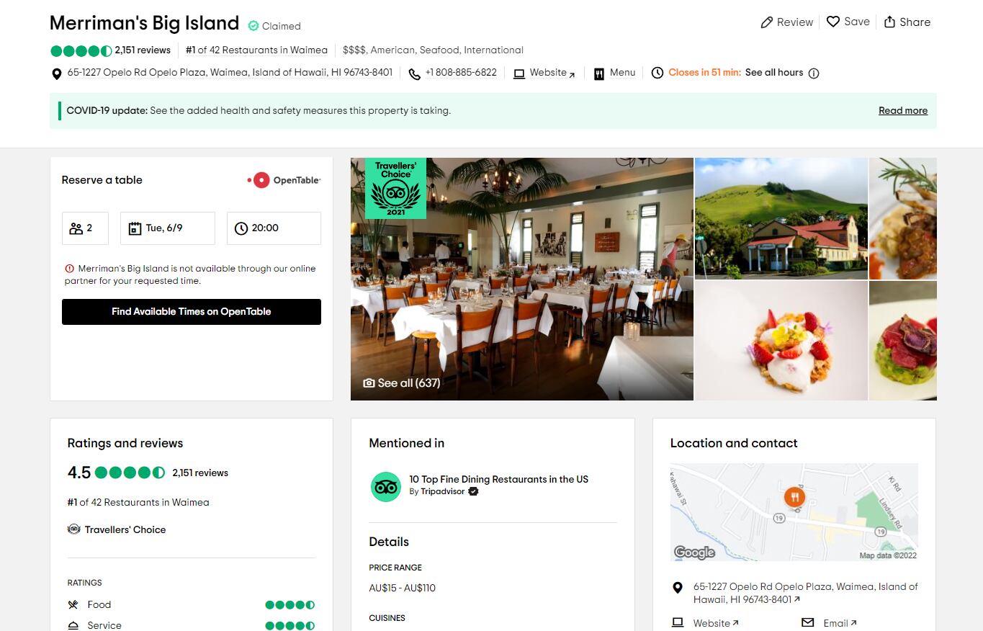Click the Share option
Image resolution: width=983 pixels, height=631 pixels.
coord(907,22)
